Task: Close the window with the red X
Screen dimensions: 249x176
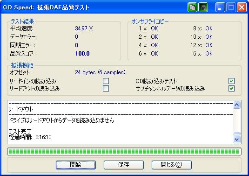Action: coord(242,7)
